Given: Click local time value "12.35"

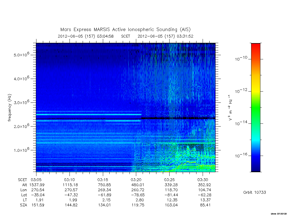Looking at the screenshot, I should coord(172,200).
